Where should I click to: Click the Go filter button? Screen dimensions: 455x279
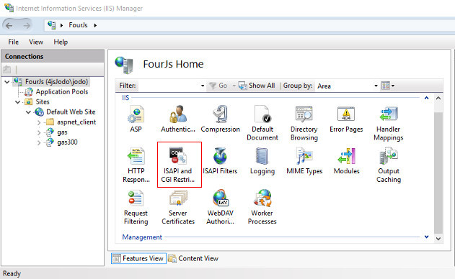[x=218, y=86]
